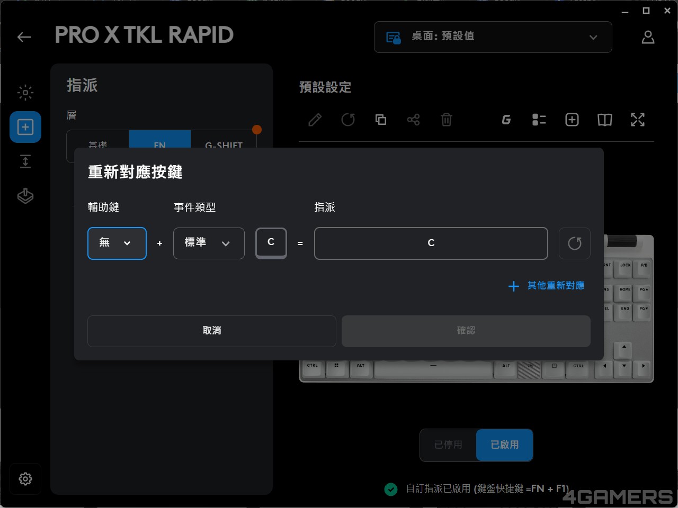Expand keyboard view to fullscreen
Screen dimensions: 678x508
click(x=638, y=120)
